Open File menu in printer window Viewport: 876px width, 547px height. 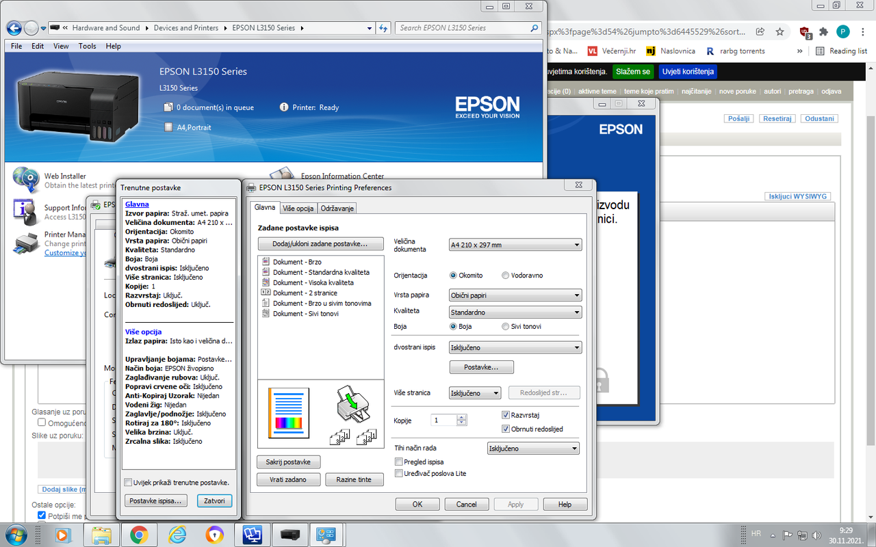16,46
